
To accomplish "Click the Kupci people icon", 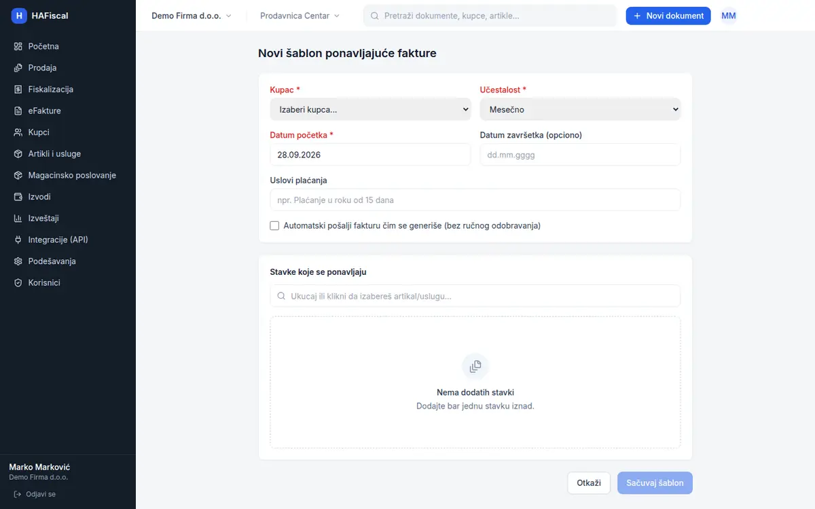I will click(18, 132).
